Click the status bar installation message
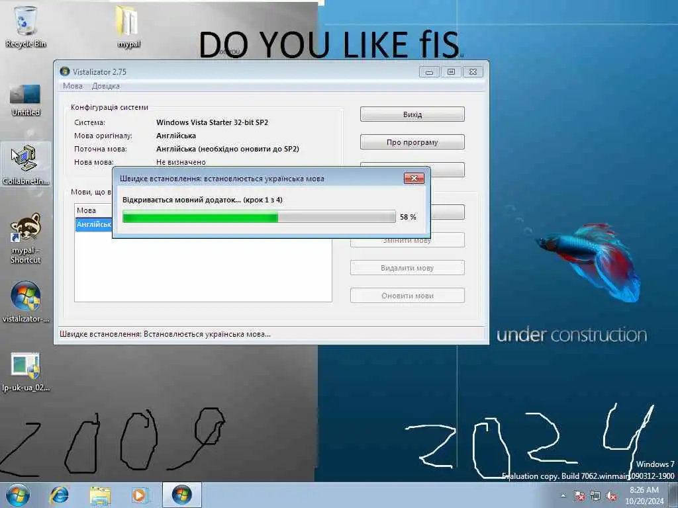The image size is (678, 508). click(165, 334)
